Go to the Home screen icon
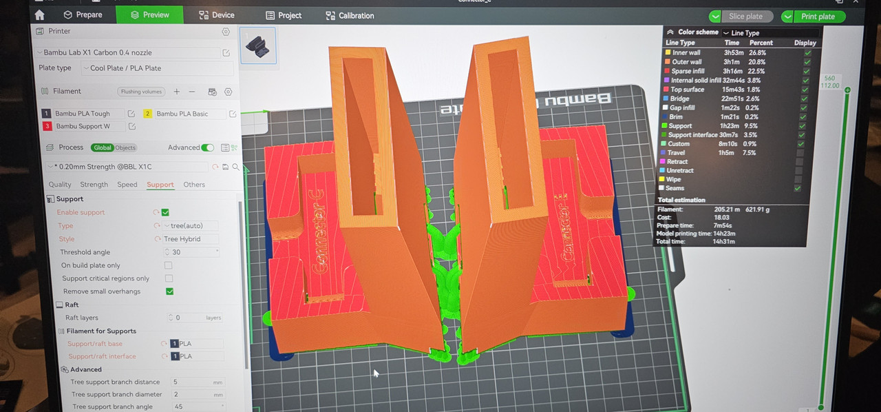 point(39,15)
